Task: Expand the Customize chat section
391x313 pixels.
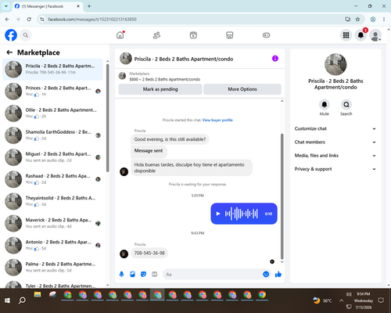Action: pyautogui.click(x=335, y=128)
